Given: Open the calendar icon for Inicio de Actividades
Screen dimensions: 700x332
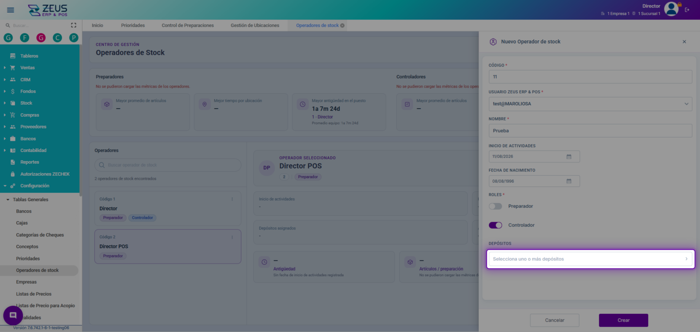Looking at the screenshot, I should (569, 157).
